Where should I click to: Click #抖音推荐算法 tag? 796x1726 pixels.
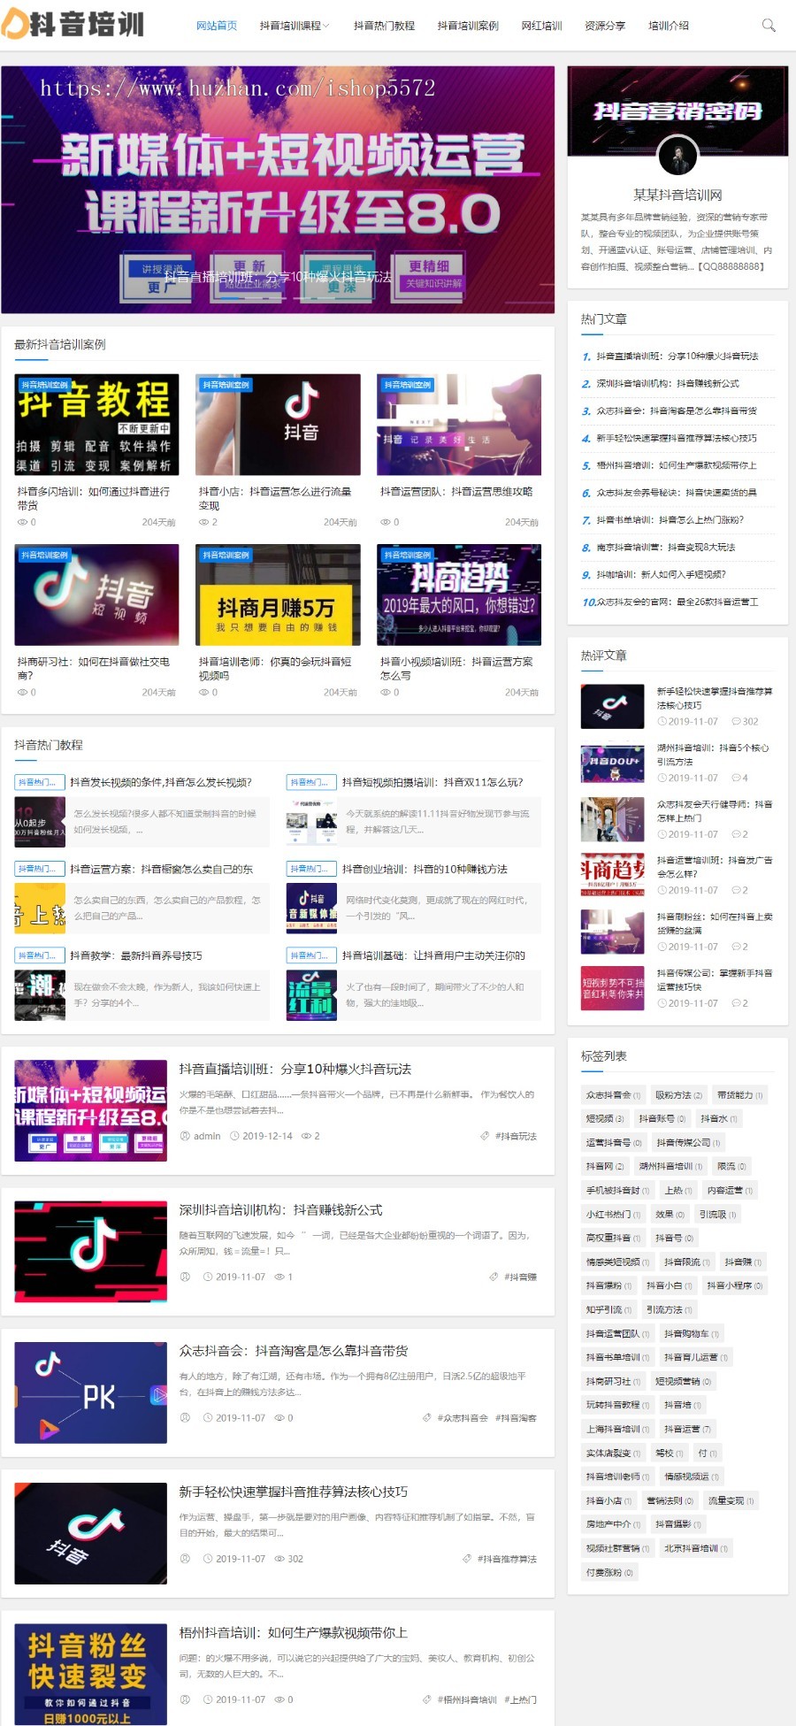click(x=507, y=1559)
